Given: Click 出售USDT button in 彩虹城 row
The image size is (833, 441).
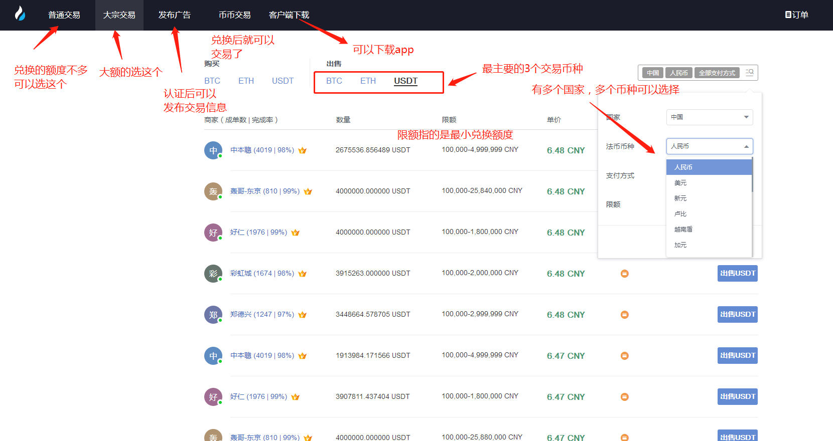Looking at the screenshot, I should pos(738,274).
